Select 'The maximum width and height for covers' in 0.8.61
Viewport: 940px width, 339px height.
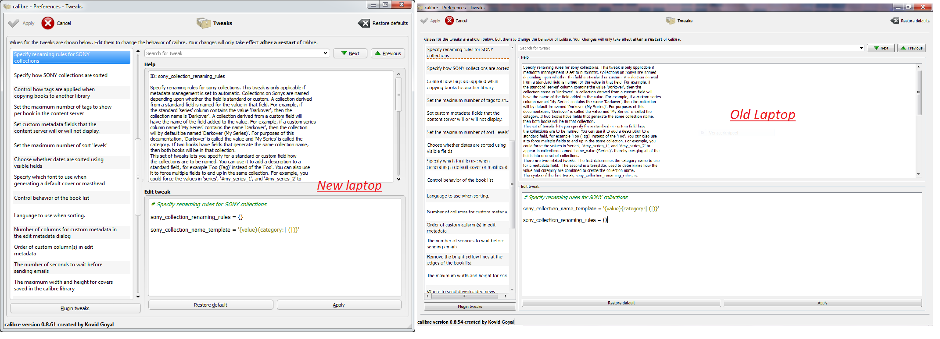pos(72,285)
